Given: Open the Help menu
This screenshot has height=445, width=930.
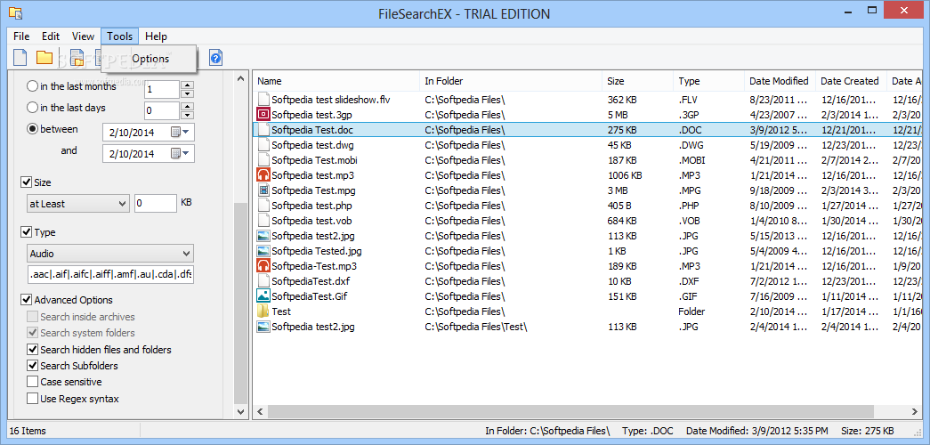Looking at the screenshot, I should pos(156,36).
